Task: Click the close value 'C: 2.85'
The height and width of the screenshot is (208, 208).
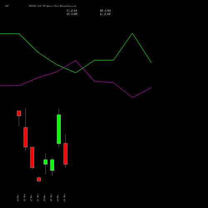Action: 72,11
